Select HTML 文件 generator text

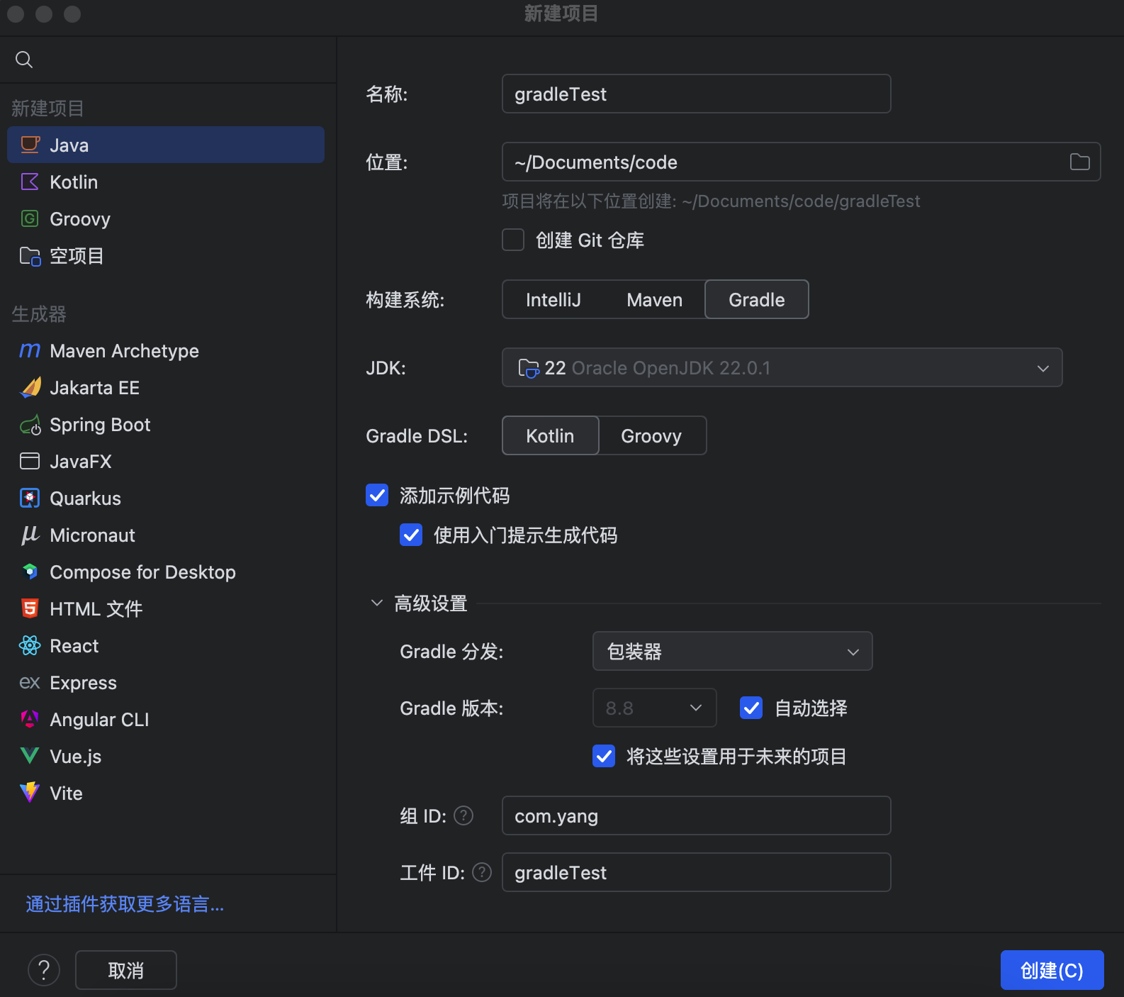pos(96,609)
